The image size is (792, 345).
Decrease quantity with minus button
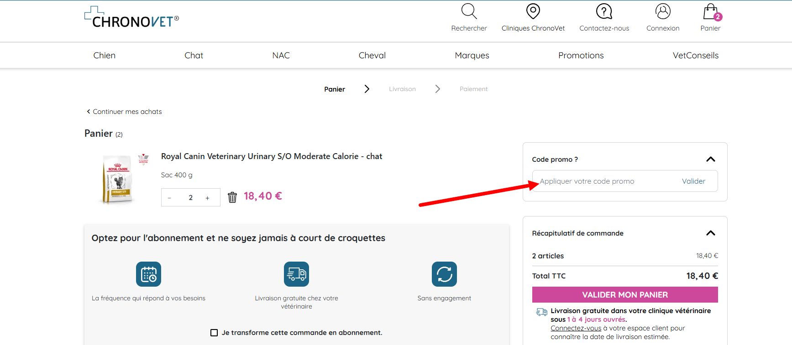169,198
